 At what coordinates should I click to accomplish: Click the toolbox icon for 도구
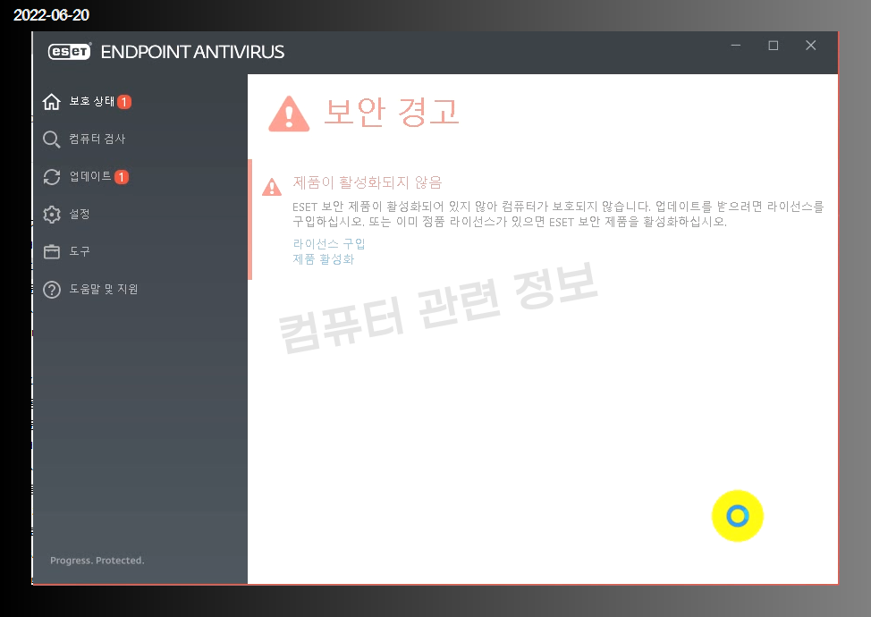pos(52,251)
